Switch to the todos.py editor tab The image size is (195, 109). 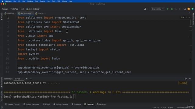point(9,13)
